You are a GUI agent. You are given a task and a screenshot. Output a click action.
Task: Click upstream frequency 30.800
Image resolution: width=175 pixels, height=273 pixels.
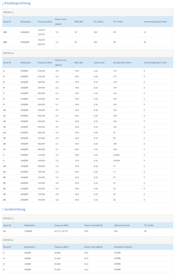(x=58, y=253)
